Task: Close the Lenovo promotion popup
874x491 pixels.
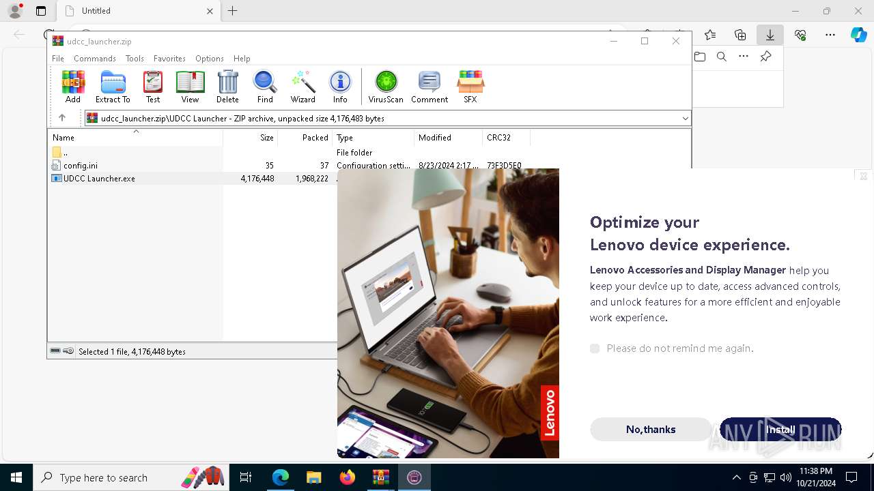Action: (x=864, y=176)
